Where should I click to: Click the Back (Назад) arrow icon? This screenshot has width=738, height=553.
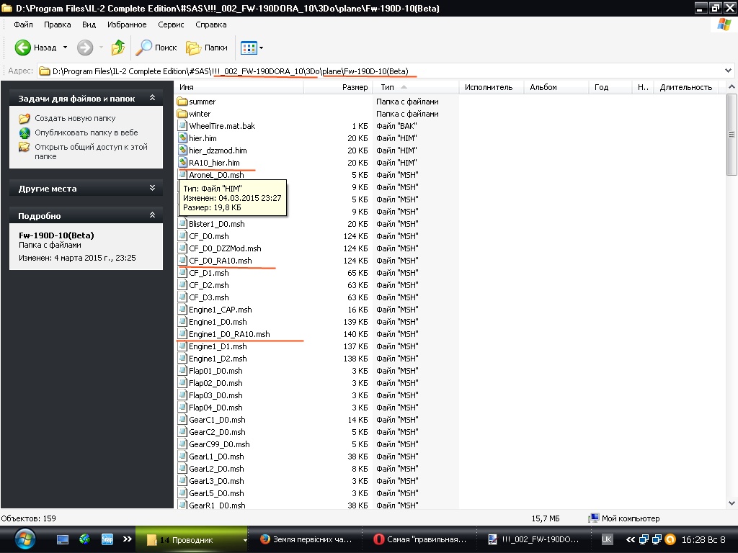22,48
